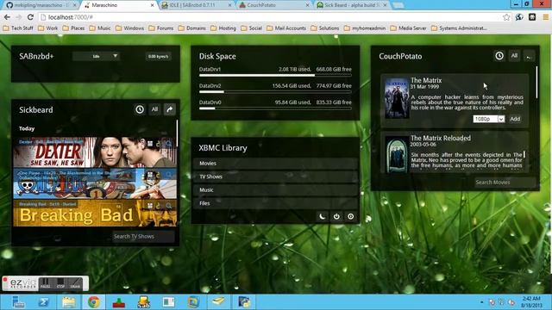Click the XBMC circular restart icon

click(x=351, y=216)
